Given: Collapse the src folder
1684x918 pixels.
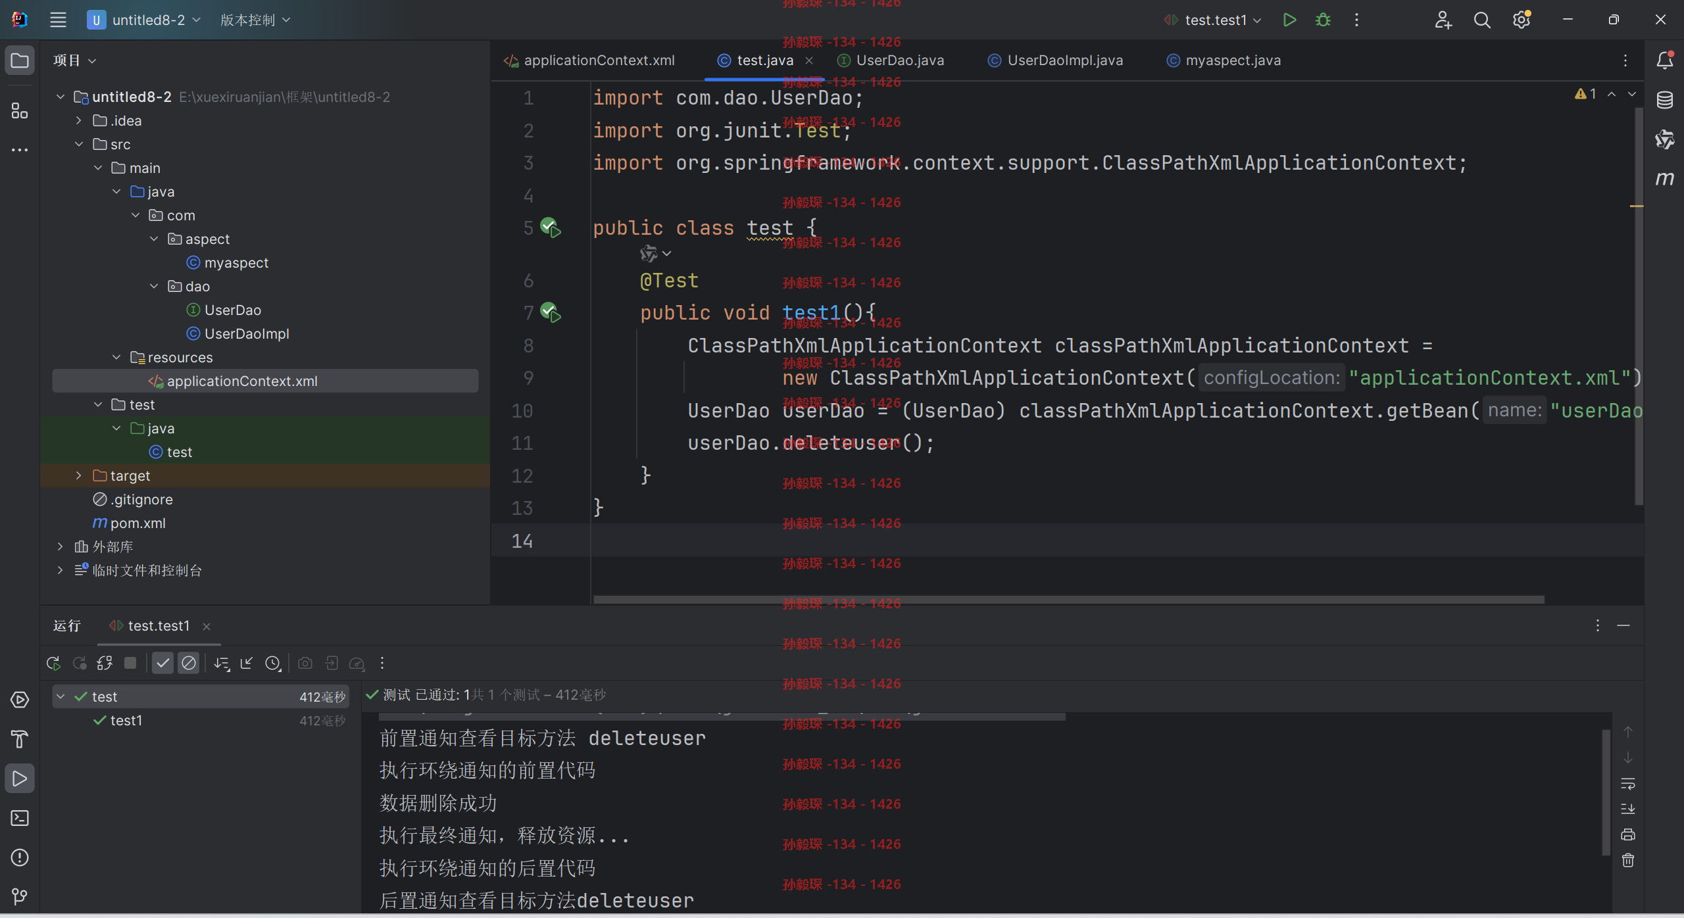Looking at the screenshot, I should [x=79, y=145].
